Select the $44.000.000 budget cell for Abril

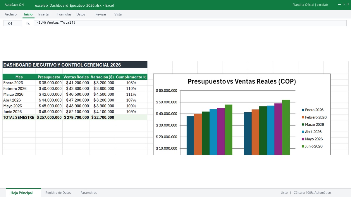coord(49,100)
